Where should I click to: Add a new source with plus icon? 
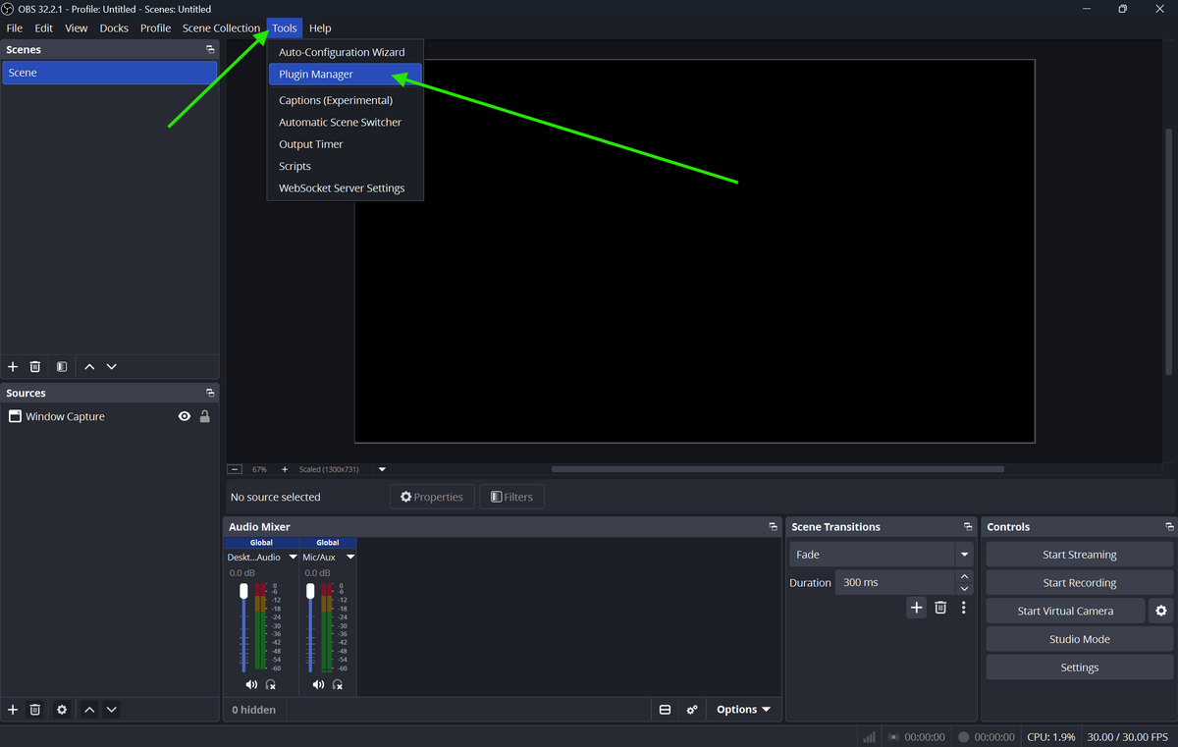click(x=13, y=710)
